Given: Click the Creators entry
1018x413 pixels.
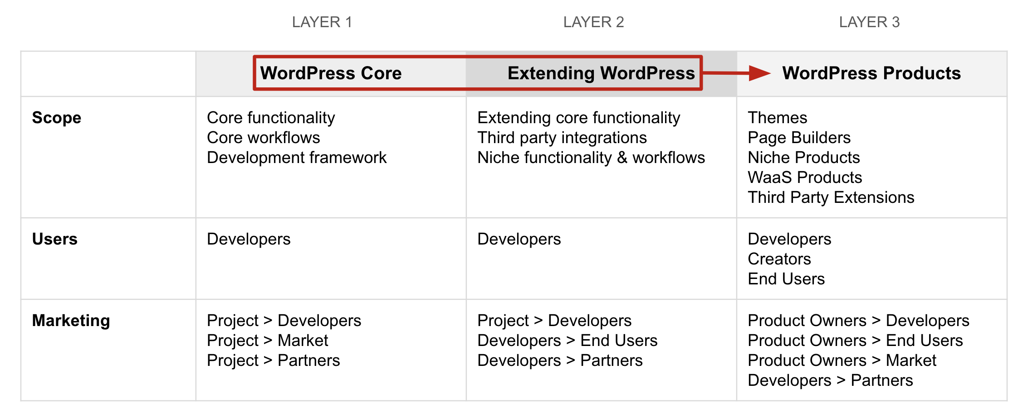Looking at the screenshot, I should coord(779,259).
